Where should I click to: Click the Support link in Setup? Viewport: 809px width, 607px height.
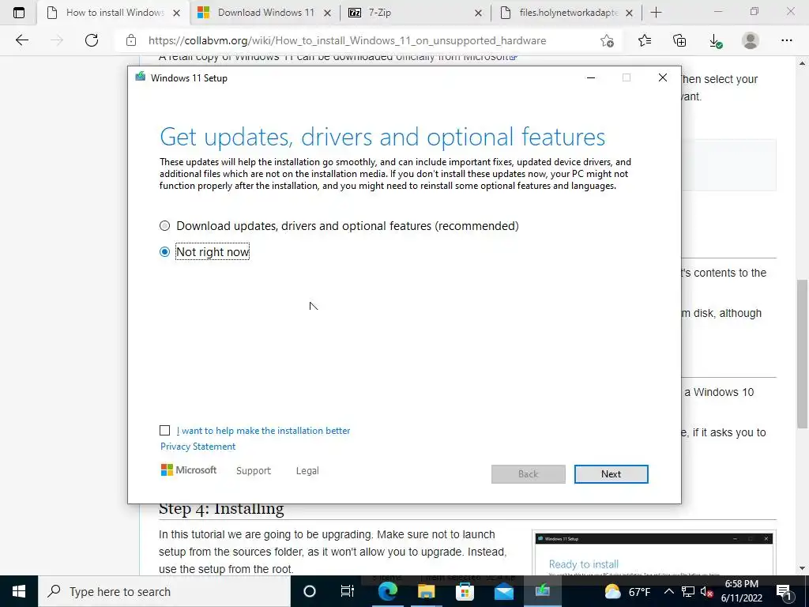coord(254,471)
